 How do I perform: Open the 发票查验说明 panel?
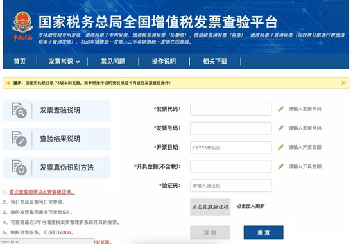[x=56, y=110]
